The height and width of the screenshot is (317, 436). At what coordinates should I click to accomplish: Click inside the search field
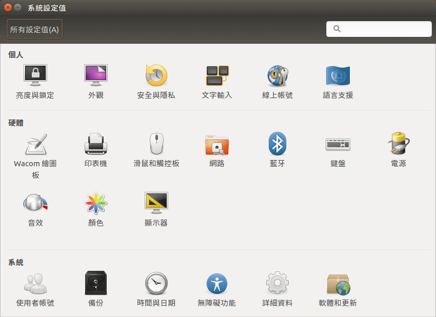pyautogui.click(x=379, y=29)
